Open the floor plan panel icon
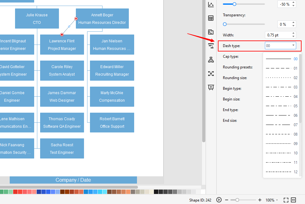This screenshot has width=305, height=204. (211, 32)
